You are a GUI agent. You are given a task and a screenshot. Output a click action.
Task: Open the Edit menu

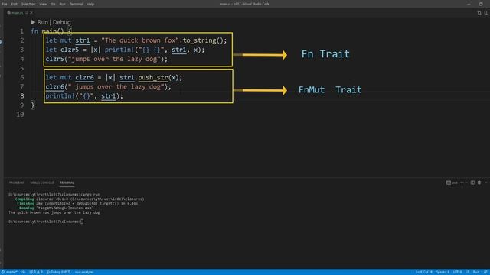[15, 4]
